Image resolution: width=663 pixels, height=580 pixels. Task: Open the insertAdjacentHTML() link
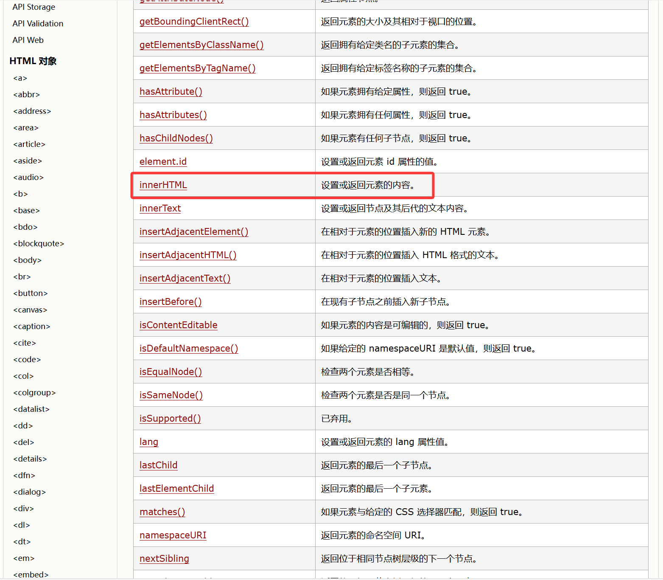click(188, 255)
